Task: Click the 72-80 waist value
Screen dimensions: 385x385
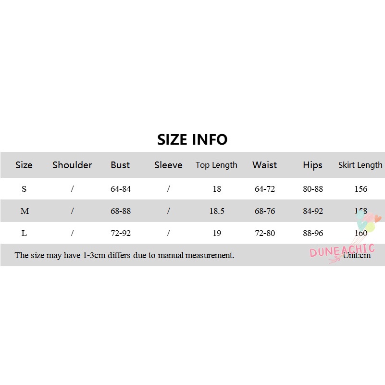Action: point(265,233)
